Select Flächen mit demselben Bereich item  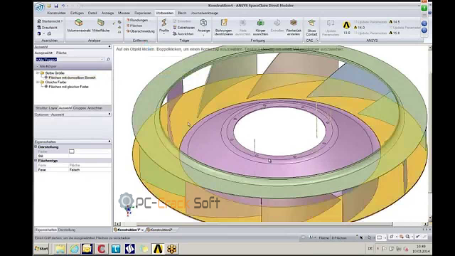pos(72,78)
